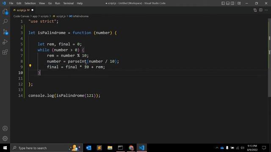Image resolution: width=271 pixels, height=152 pixels.
Task: Click the VS Code logo icon
Action: point(4,3)
